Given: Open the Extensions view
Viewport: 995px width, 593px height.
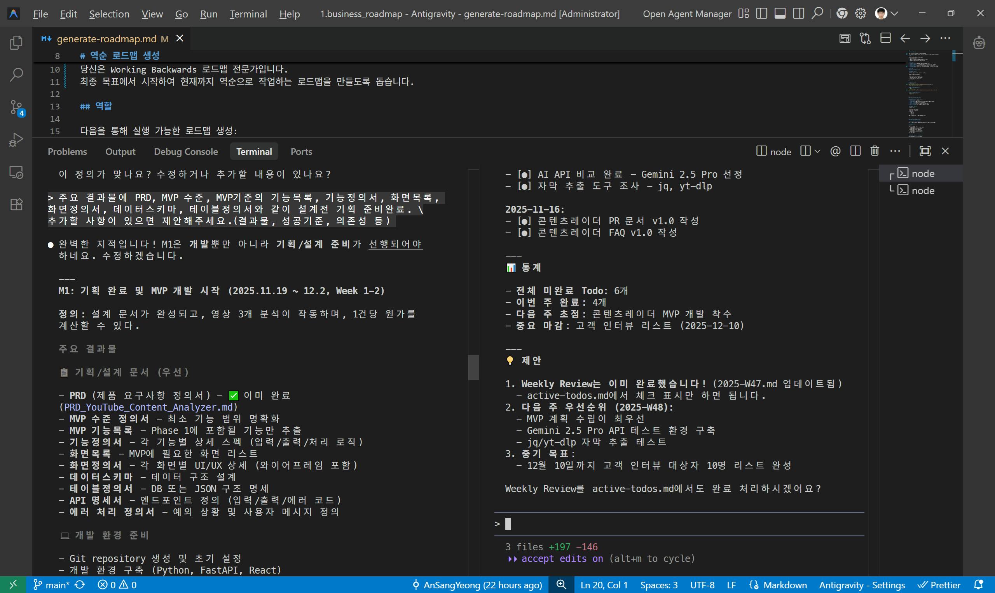Looking at the screenshot, I should point(16,204).
